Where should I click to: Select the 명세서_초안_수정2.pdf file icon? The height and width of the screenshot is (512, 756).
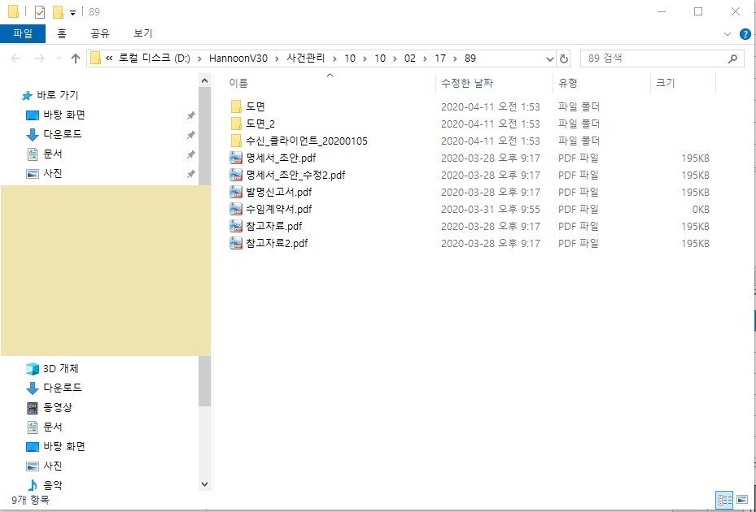pos(236,175)
